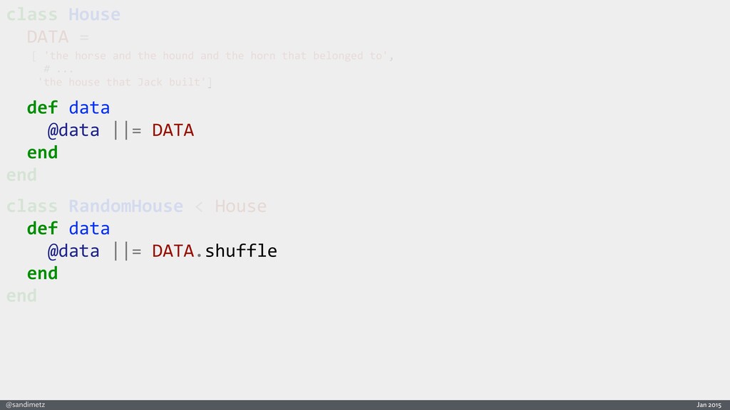Click the dark gray footer bar center
The image size is (730, 410).
(x=365, y=404)
